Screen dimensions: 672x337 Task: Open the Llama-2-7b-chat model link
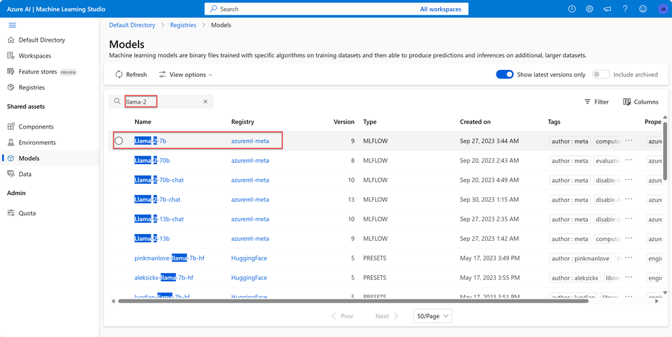coord(157,199)
